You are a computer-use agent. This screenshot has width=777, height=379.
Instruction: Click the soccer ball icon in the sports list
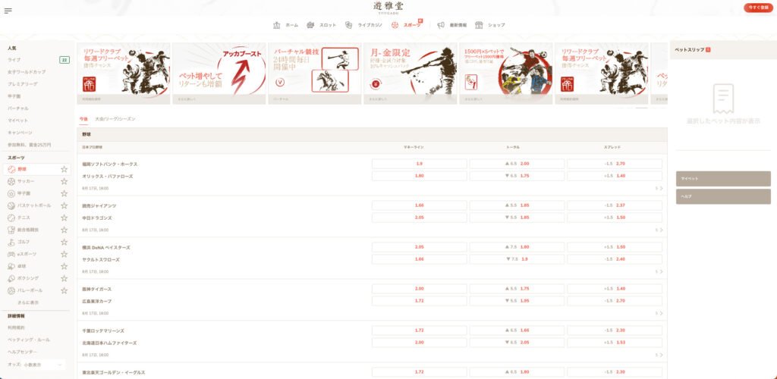[11, 181]
